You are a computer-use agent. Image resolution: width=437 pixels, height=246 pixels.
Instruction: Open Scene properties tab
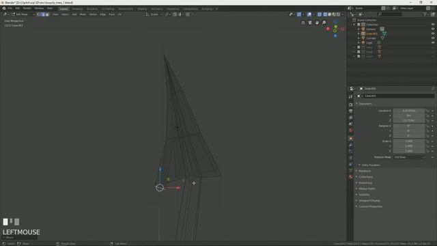pos(350,124)
